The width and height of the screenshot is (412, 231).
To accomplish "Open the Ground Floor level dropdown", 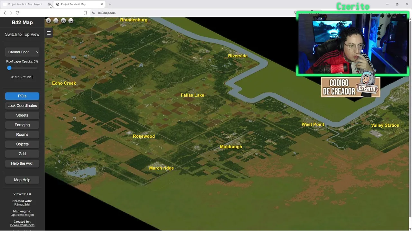I will [22, 52].
